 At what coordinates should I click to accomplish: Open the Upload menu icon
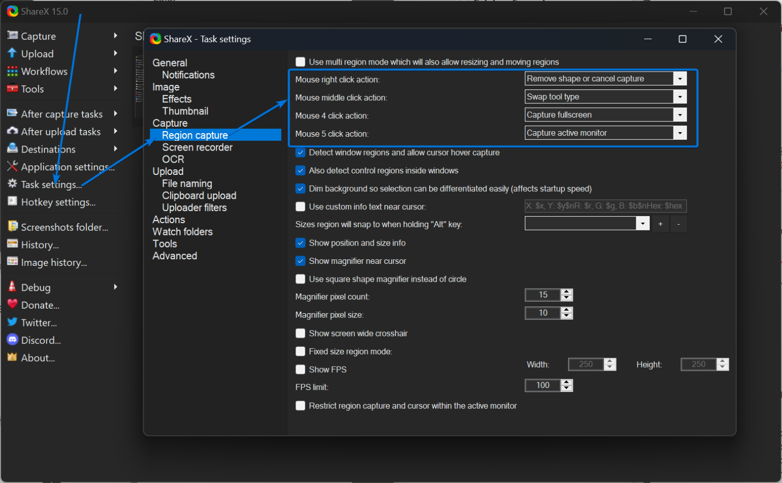(12, 53)
